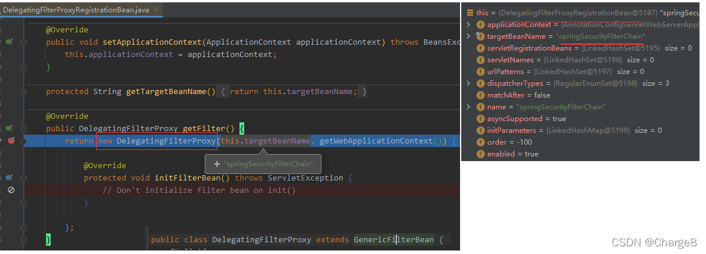
Task: Click the field icon next to applicationContext
Action: pyautogui.click(x=481, y=25)
